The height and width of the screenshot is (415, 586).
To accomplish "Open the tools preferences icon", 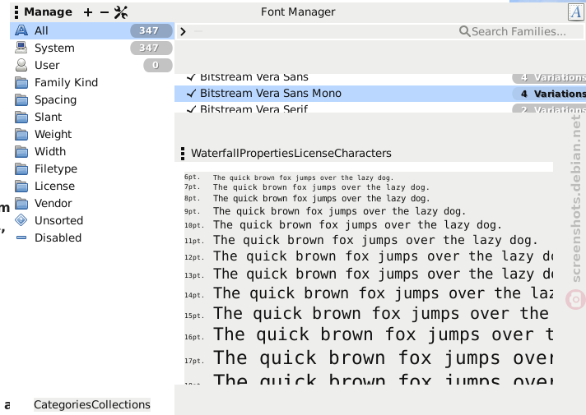I will click(121, 12).
